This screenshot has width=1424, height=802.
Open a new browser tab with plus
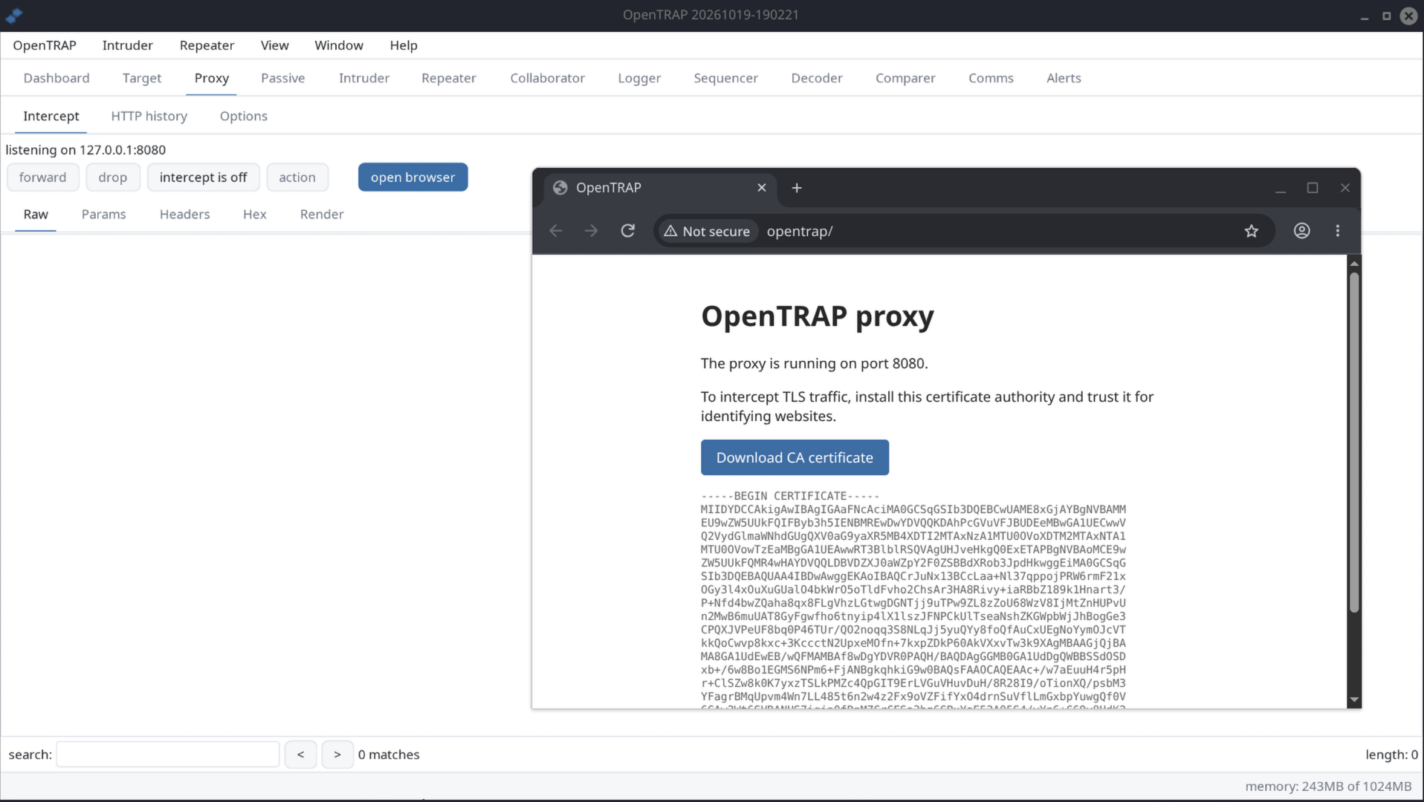coord(797,188)
